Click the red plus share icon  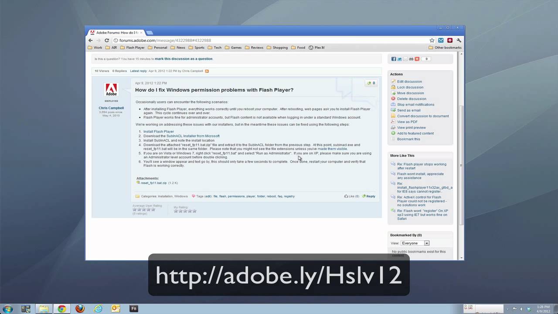[417, 59]
